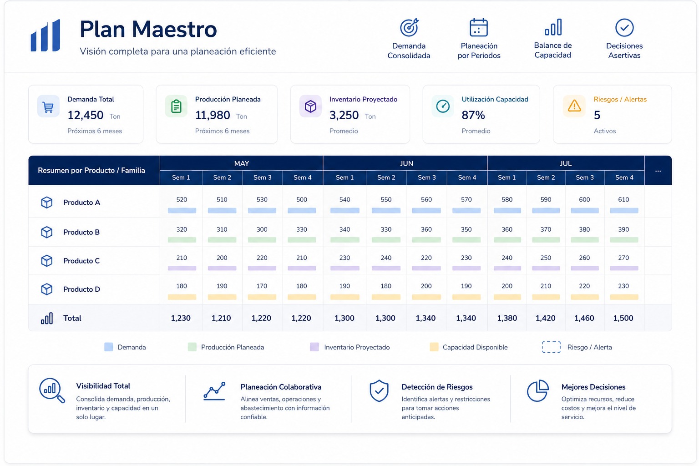Viewport: 699px width, 466px height.
Task: Select the JUL month header tab
Action: pyautogui.click(x=566, y=163)
